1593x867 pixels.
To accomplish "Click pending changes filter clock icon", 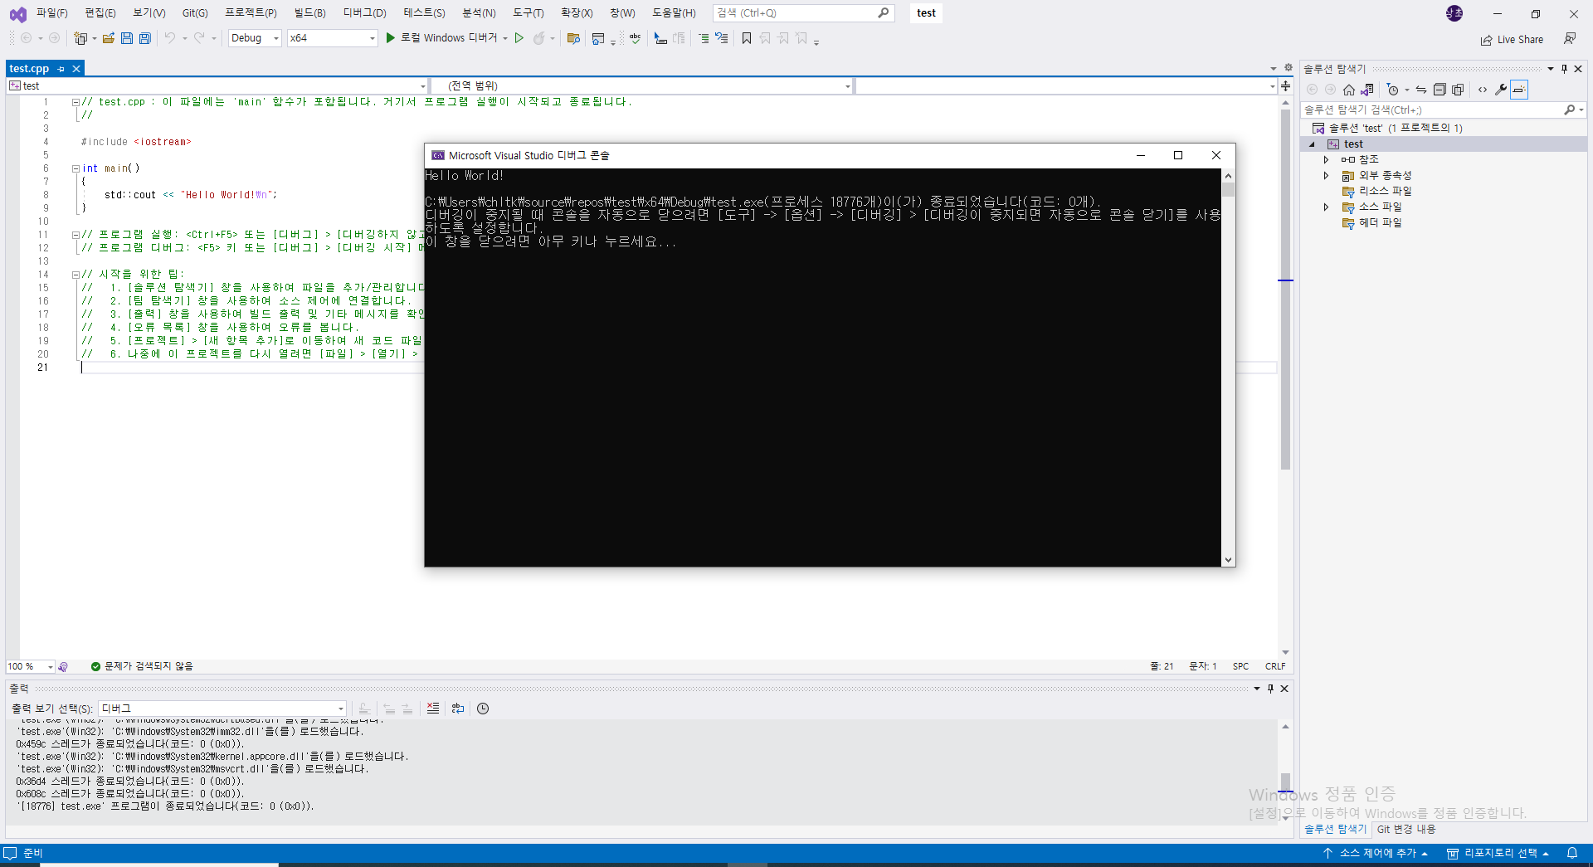I will pos(1393,90).
